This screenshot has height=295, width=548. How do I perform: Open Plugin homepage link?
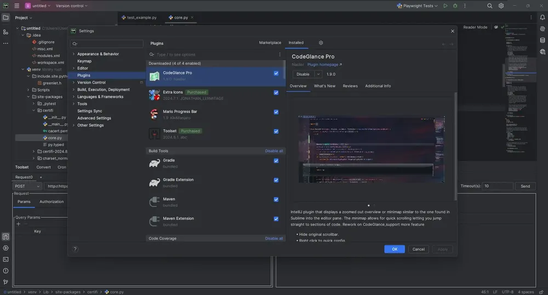coord(324,65)
